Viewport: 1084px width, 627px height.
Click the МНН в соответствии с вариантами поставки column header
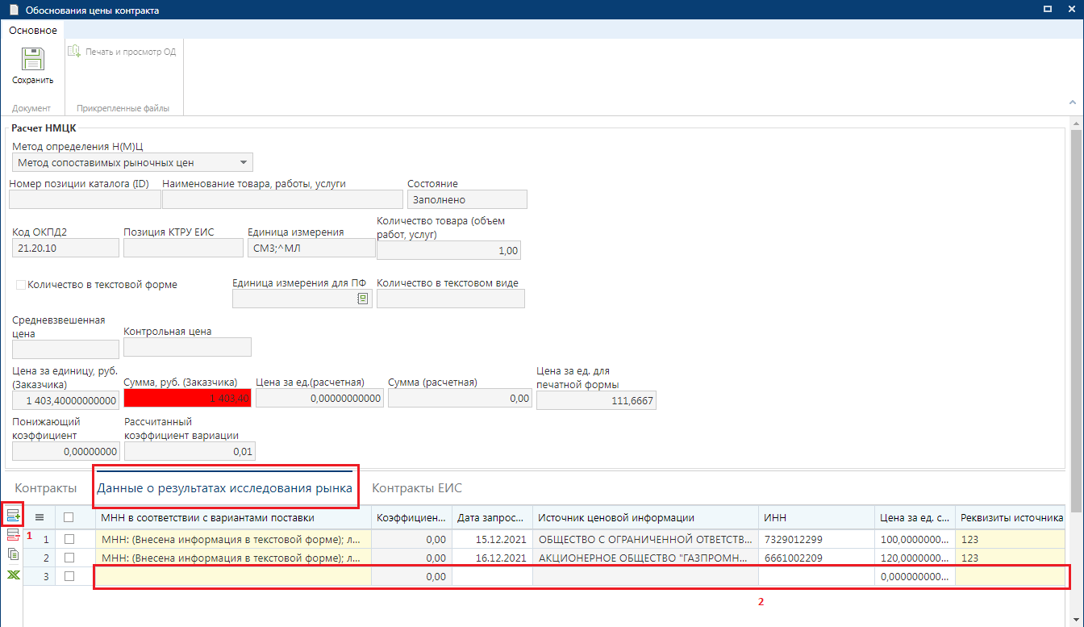(x=233, y=517)
